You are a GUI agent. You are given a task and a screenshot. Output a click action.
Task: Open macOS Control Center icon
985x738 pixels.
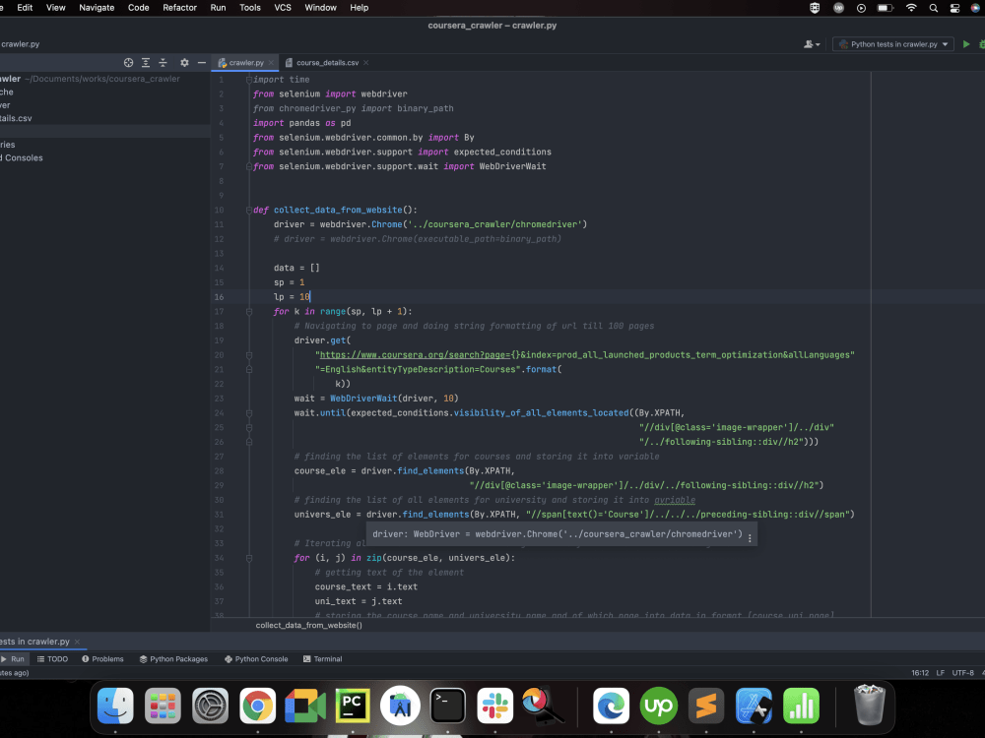tap(954, 8)
